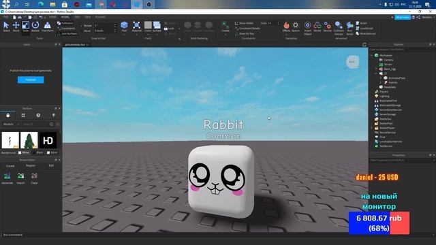Viewport: 436px width, 245px height.
Task: Open the Models category dropdown in Toolbox
Action: pyautogui.click(x=11, y=124)
